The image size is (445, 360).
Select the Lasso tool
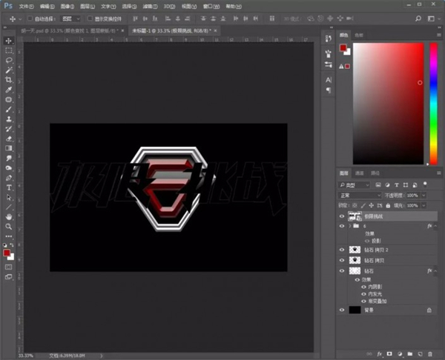pos(8,60)
